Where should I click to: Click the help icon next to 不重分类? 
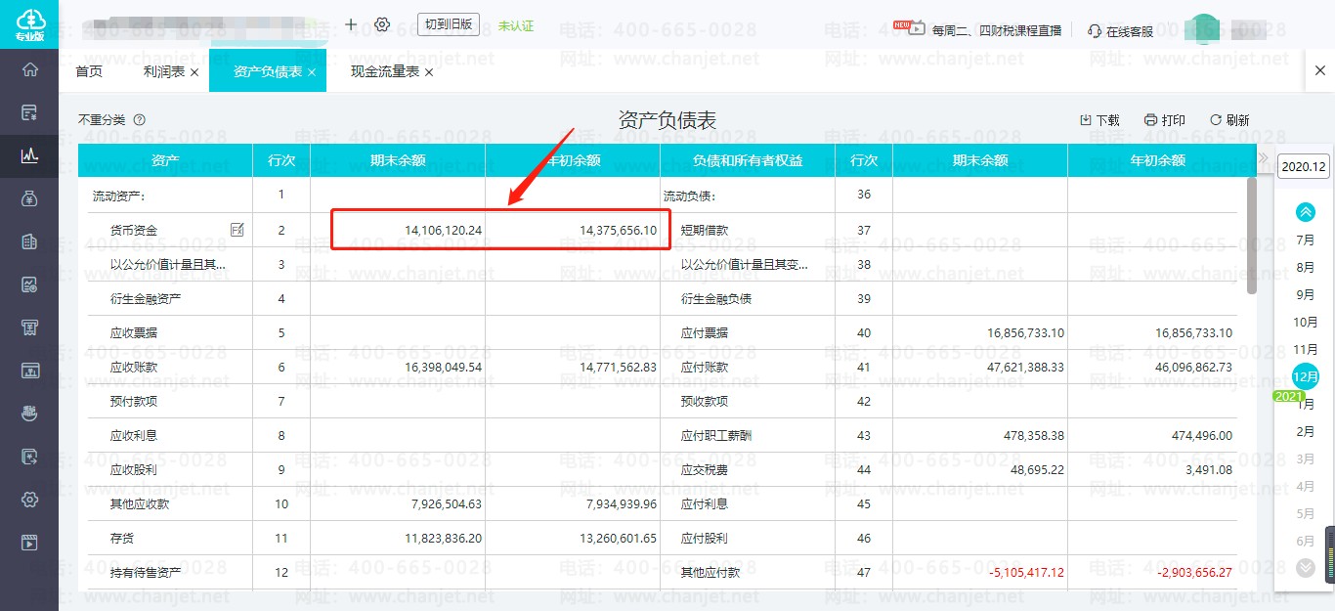point(139,119)
